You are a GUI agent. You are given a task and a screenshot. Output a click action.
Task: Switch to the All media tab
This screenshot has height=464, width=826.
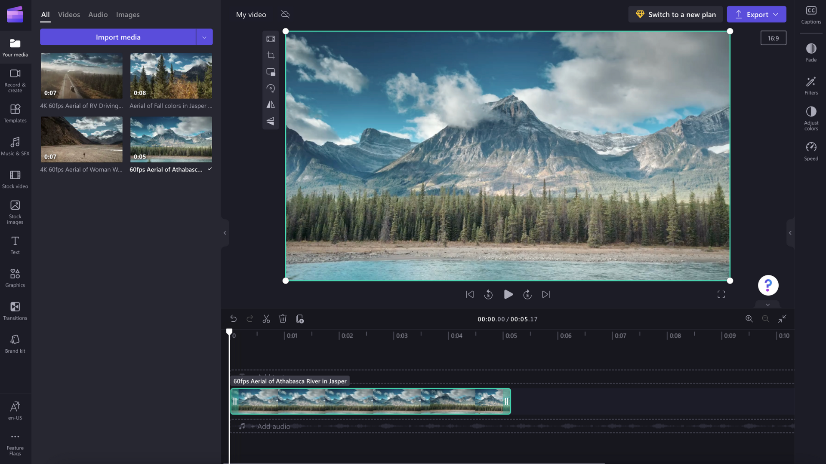tap(45, 15)
